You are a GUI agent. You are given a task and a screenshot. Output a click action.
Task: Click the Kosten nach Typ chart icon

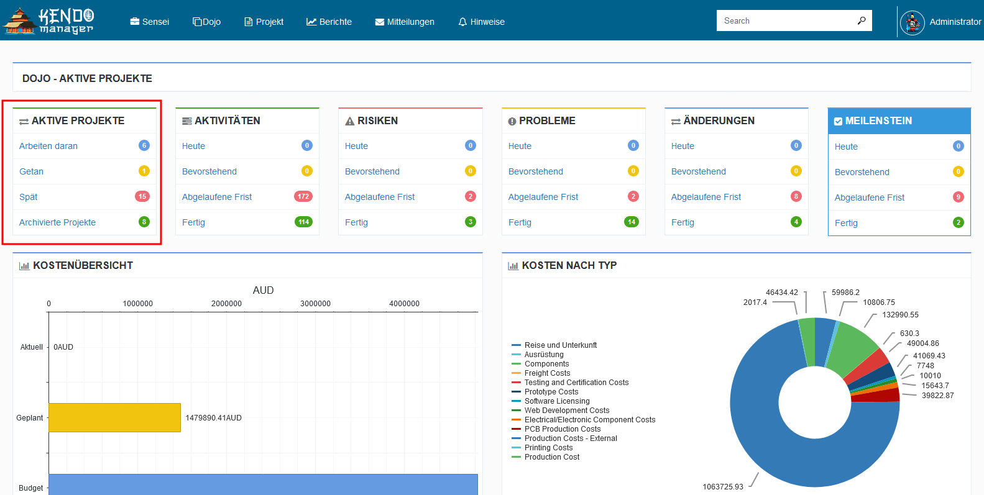(x=513, y=266)
